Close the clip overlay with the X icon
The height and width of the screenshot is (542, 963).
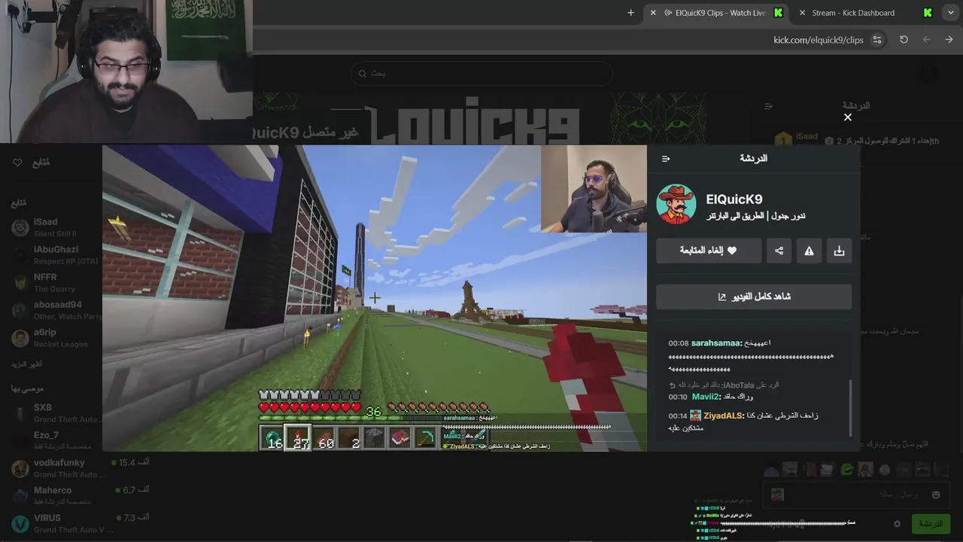point(848,117)
